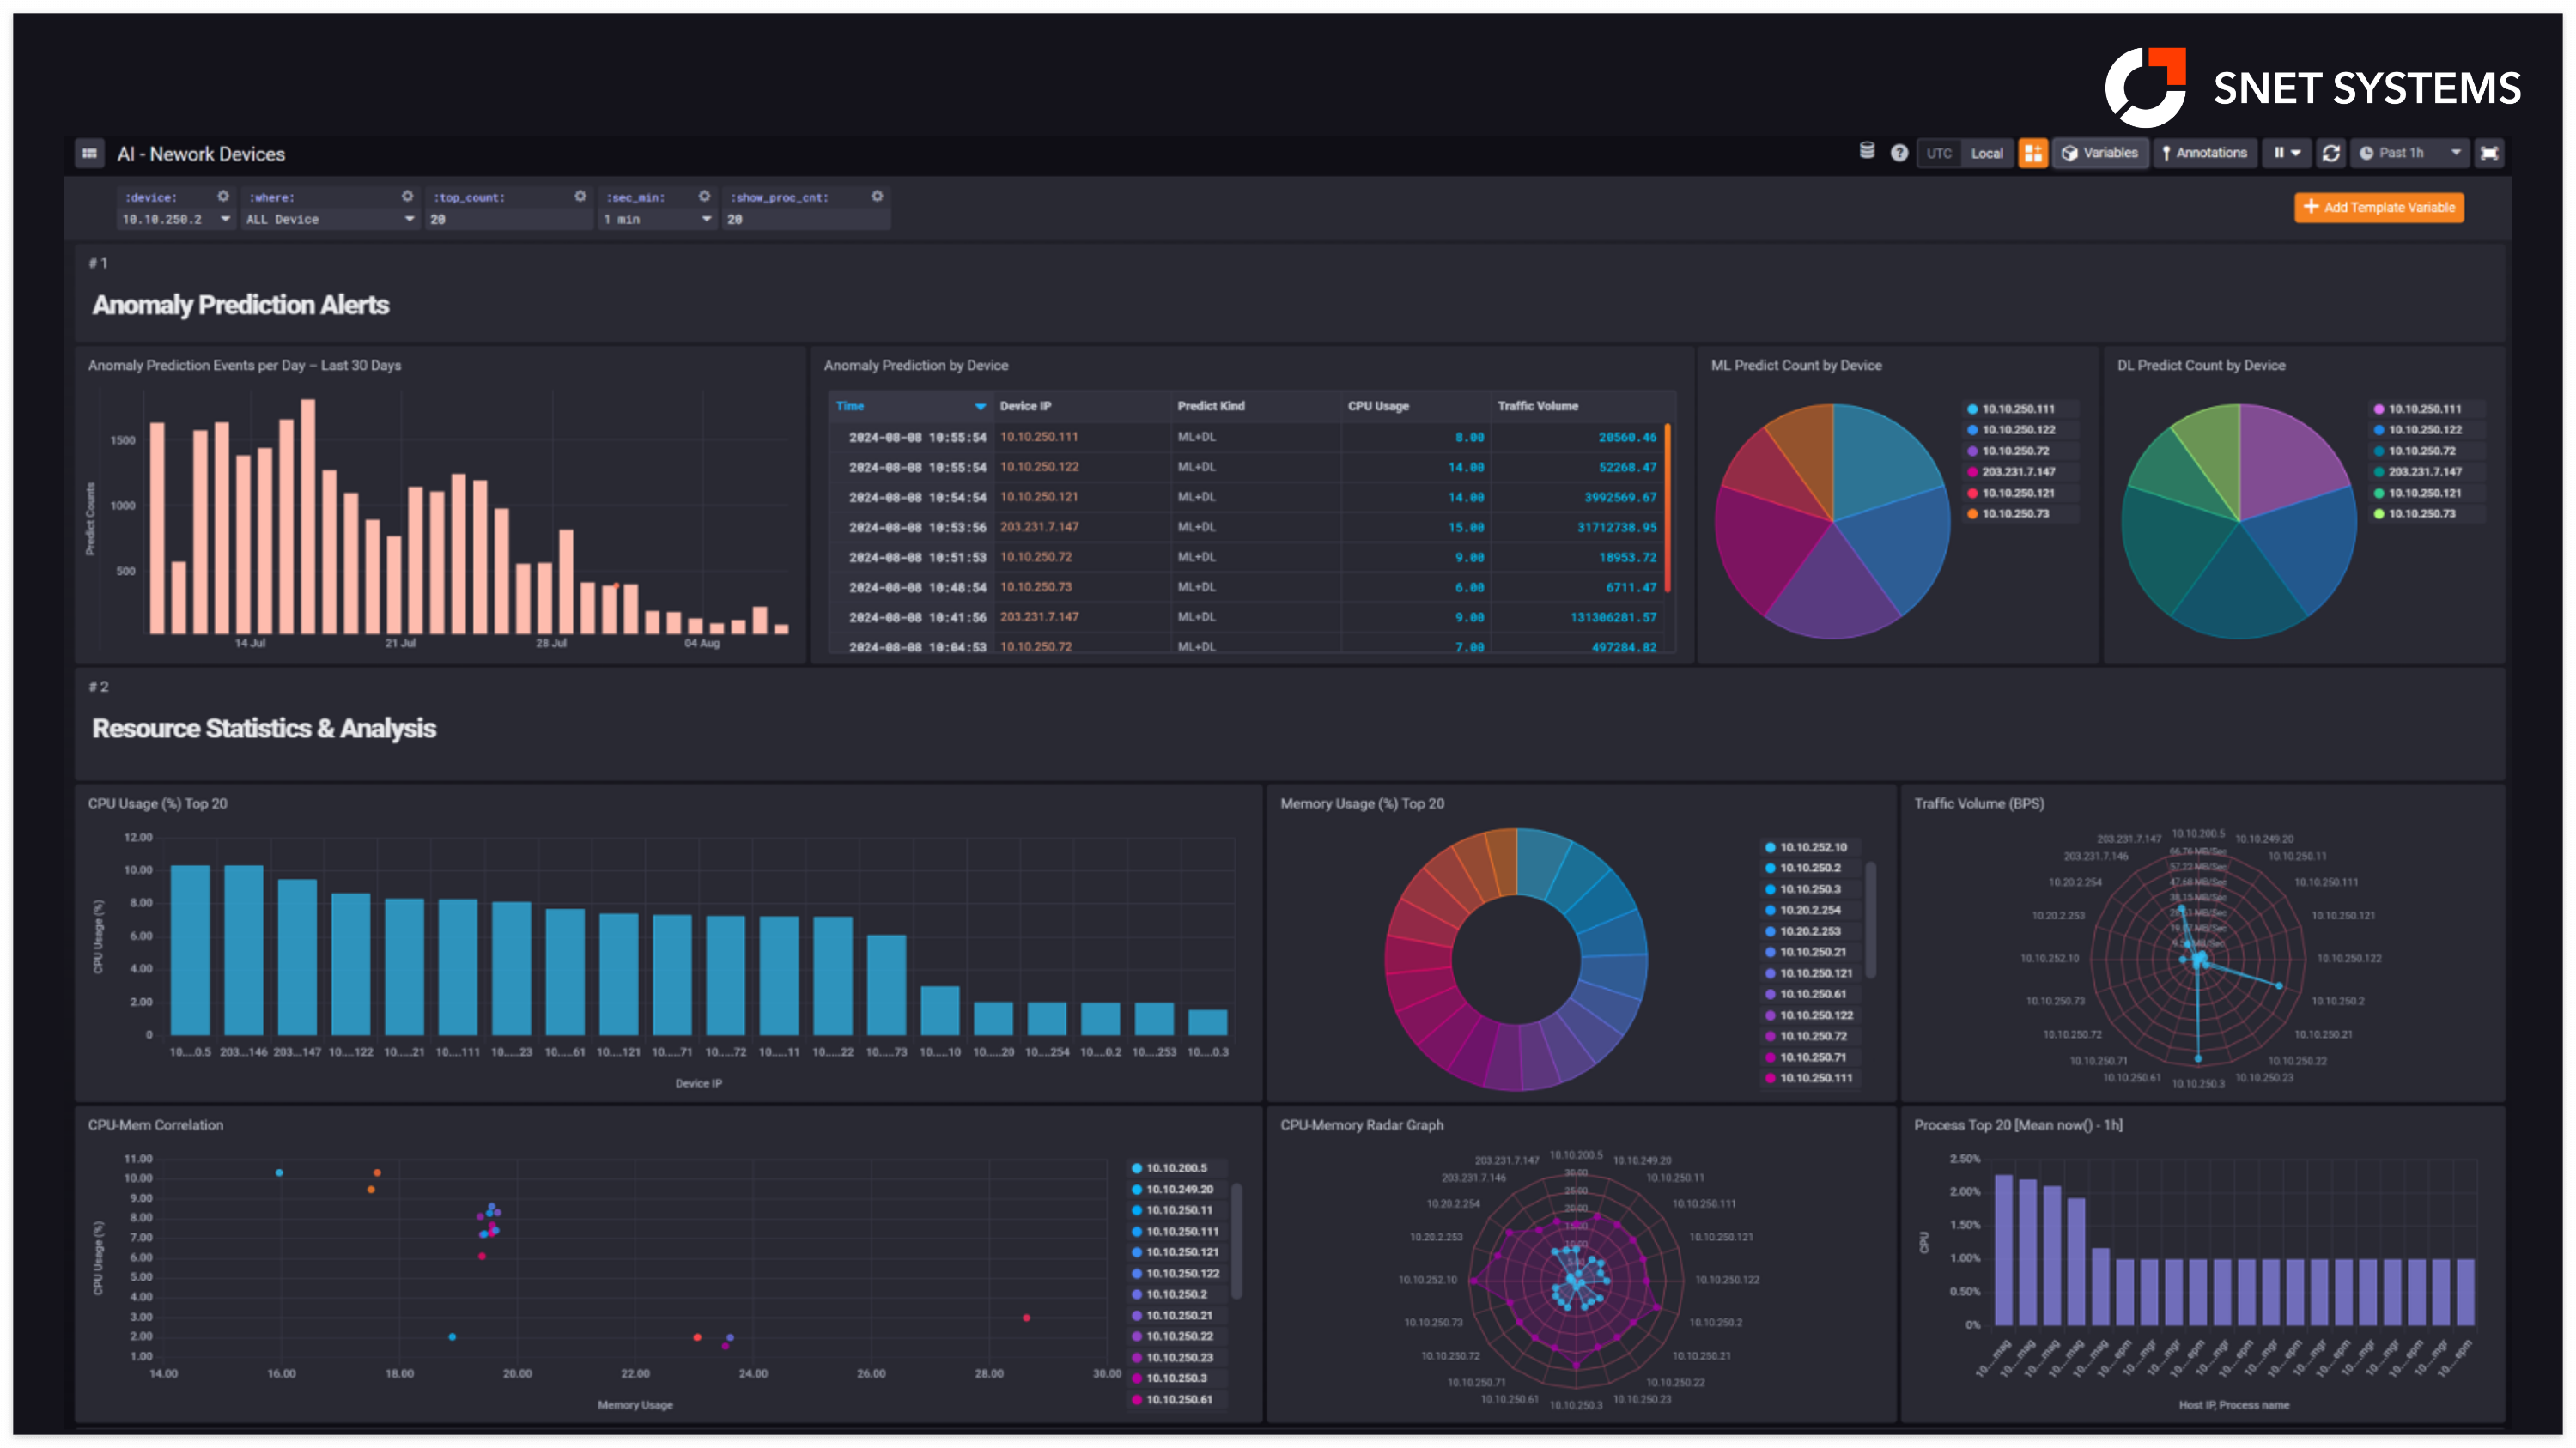Toggle the Variables control bar
Screen dimensions: 2576x1448
tap(2100, 153)
